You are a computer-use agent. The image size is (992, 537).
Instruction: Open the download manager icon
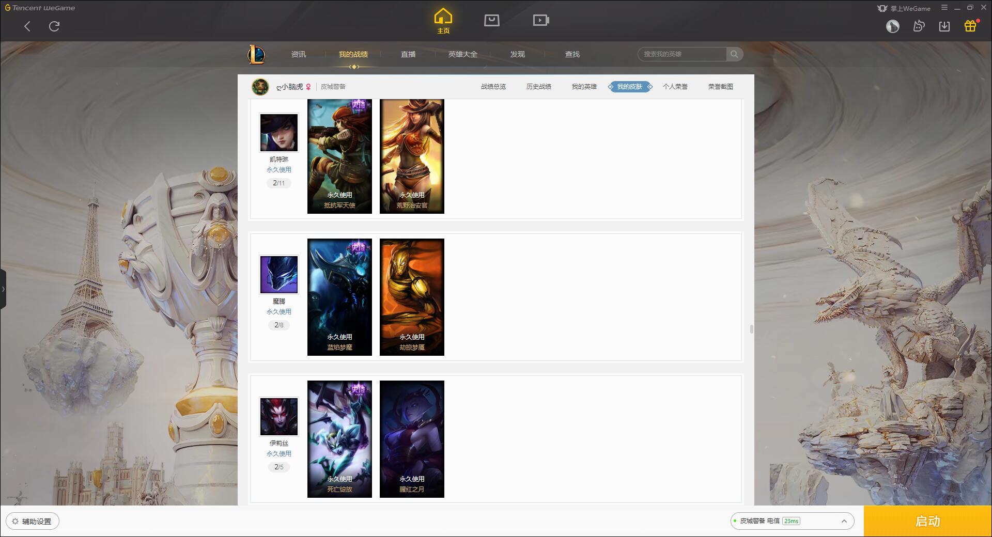(944, 26)
